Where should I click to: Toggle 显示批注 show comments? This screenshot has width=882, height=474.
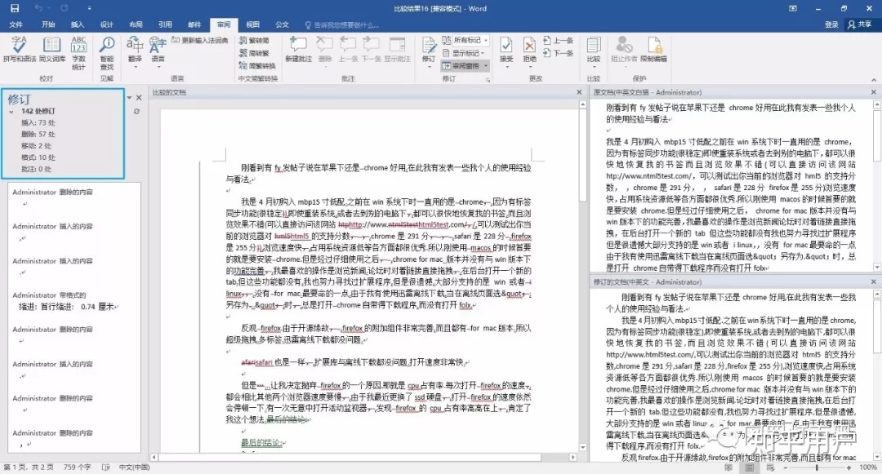[x=397, y=50]
